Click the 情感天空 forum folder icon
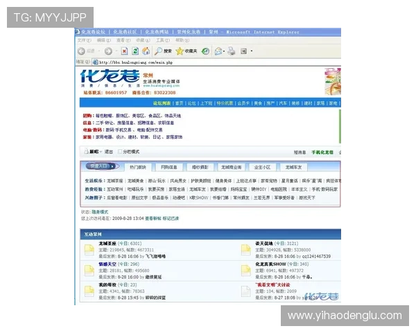The image size is (416, 333). pos(89,271)
